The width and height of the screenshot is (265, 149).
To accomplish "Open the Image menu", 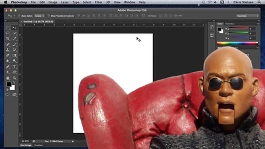I will pos(53,2).
